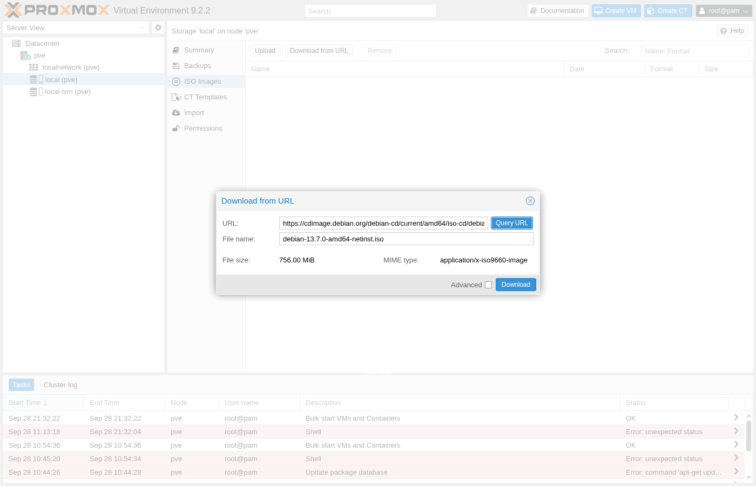
Task: Click the Import cloud icon
Action: click(x=176, y=113)
